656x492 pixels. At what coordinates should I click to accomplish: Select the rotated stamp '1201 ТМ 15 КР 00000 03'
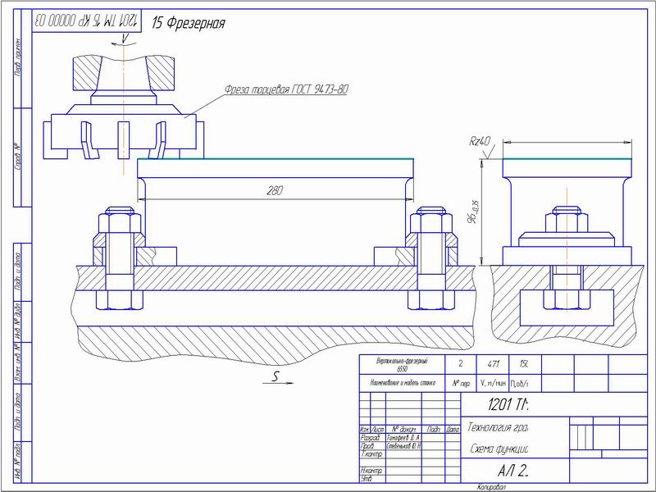click(87, 20)
